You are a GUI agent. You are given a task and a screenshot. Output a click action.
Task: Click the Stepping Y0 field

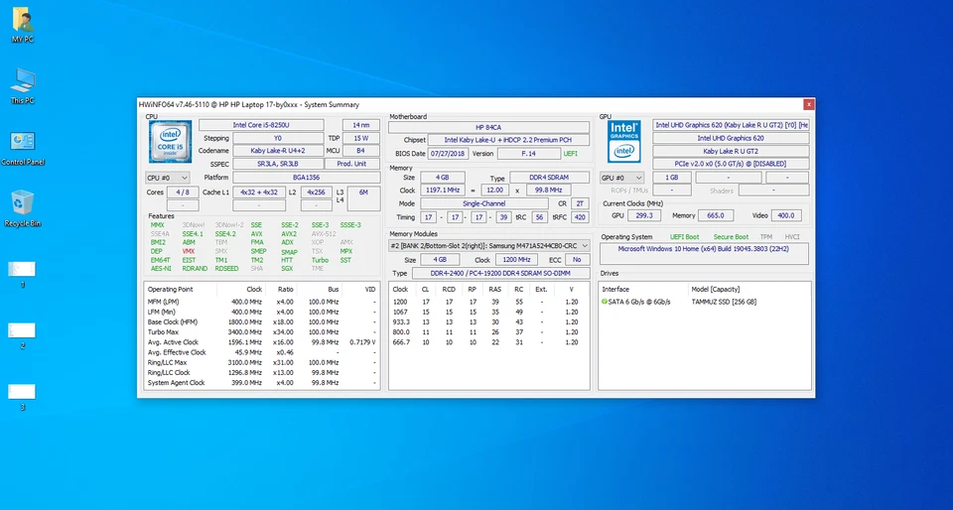coord(278,138)
